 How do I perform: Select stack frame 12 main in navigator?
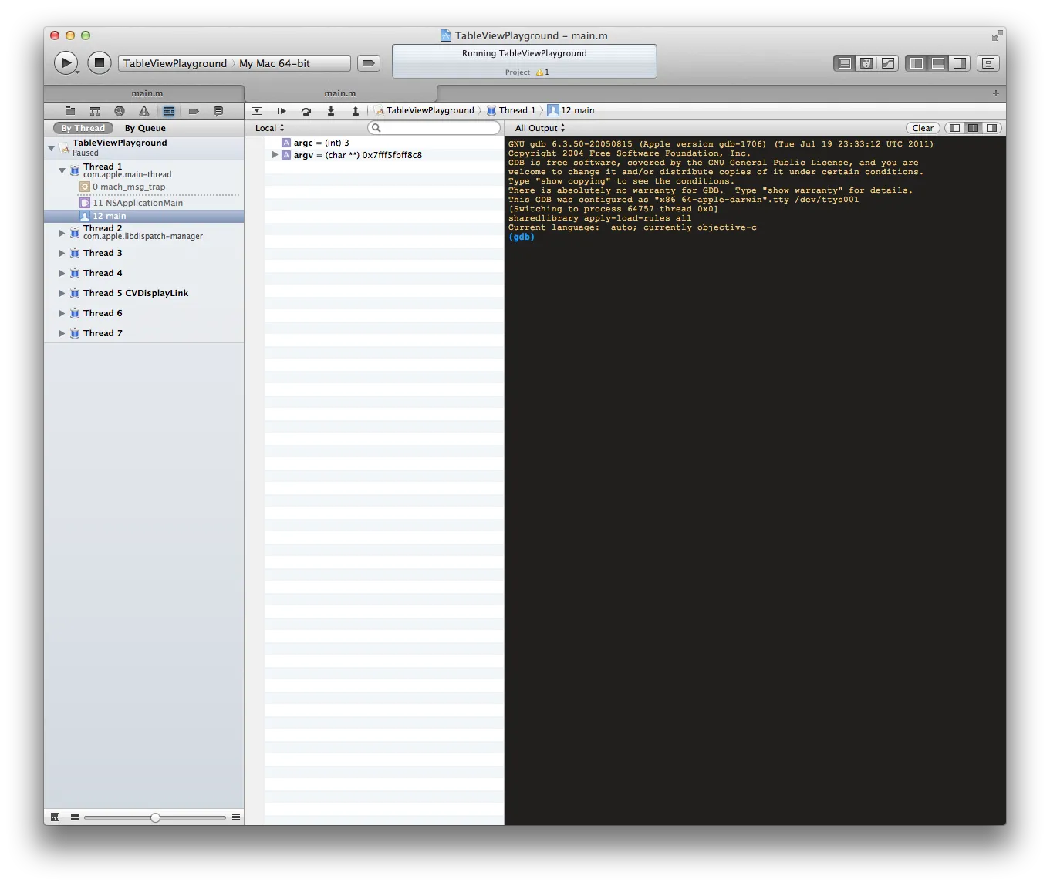pyautogui.click(x=143, y=216)
